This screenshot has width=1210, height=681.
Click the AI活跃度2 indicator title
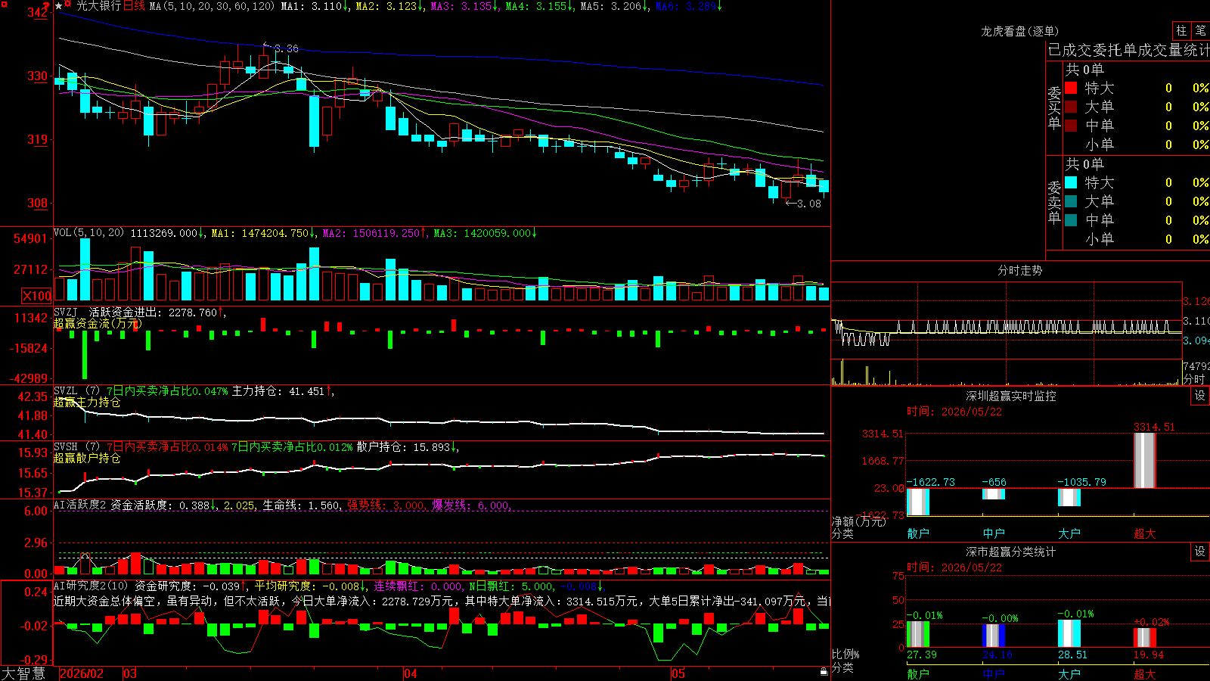(x=80, y=505)
